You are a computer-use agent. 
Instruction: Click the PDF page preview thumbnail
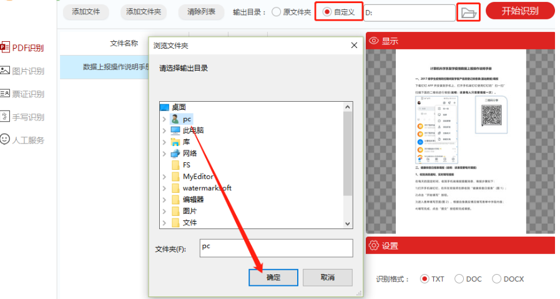pyautogui.click(x=461, y=142)
